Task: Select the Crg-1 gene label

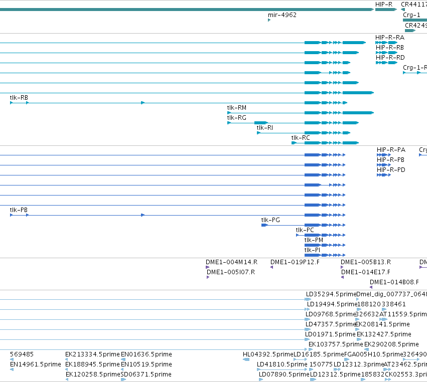Action: click(x=411, y=15)
